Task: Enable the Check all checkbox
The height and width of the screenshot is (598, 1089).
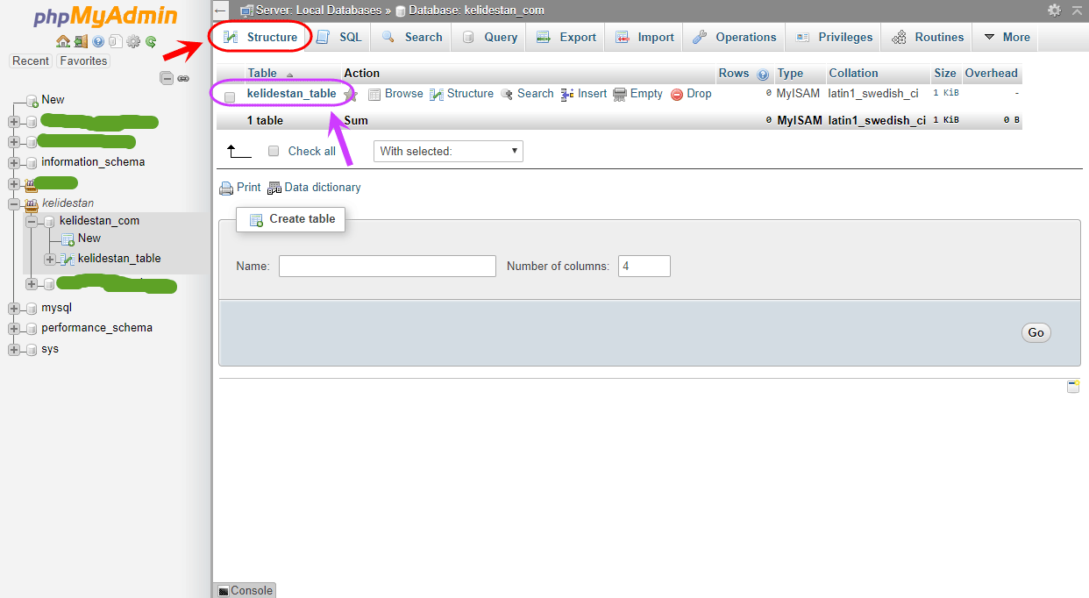Action: [x=274, y=151]
